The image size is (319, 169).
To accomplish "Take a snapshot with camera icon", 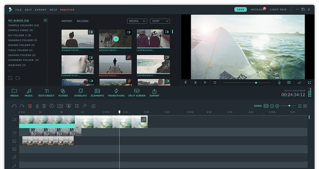I will coord(289,83).
